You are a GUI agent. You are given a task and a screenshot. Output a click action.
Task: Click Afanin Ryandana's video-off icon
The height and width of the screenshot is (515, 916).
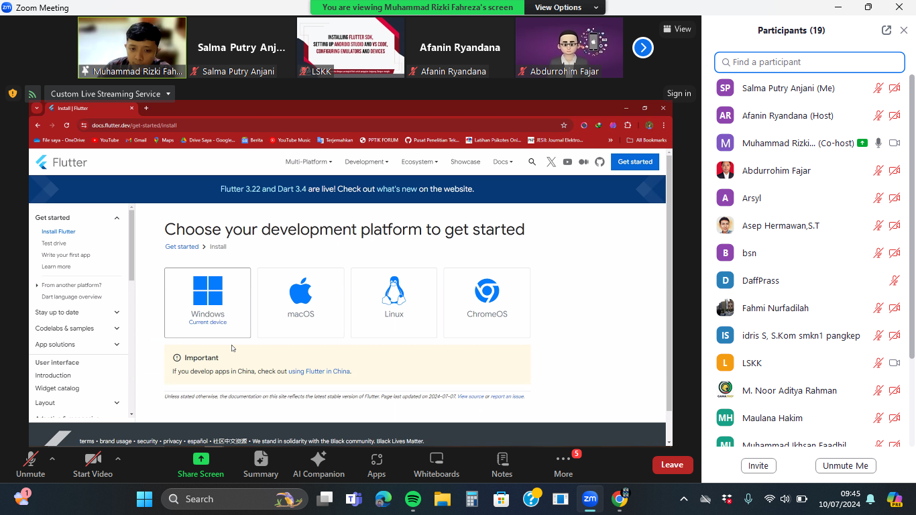895,115
